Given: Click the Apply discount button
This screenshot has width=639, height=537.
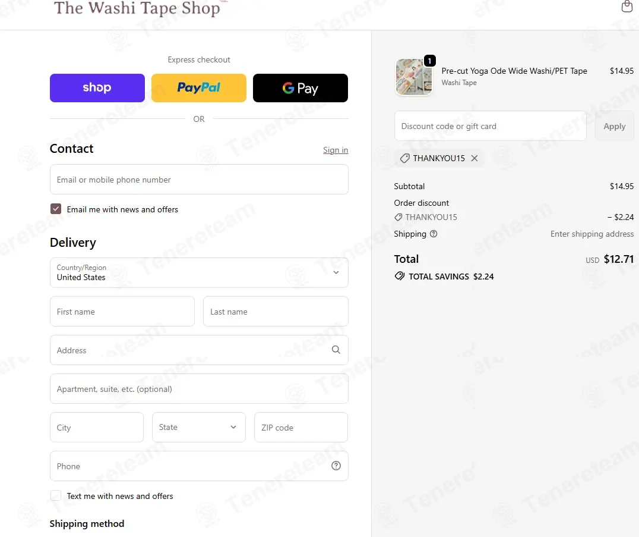Looking at the screenshot, I should coord(614,126).
